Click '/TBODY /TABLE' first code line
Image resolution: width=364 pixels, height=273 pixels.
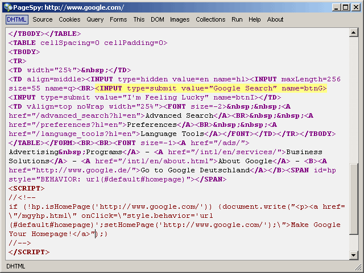click(45, 34)
